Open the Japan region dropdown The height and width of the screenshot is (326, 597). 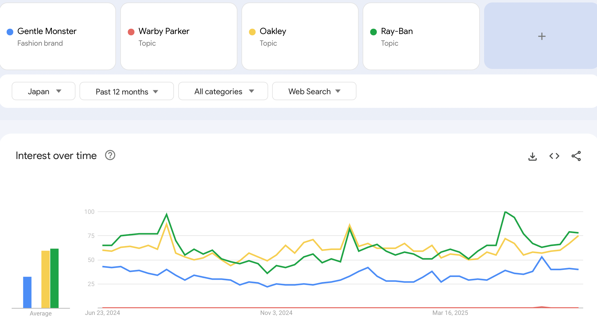point(44,91)
